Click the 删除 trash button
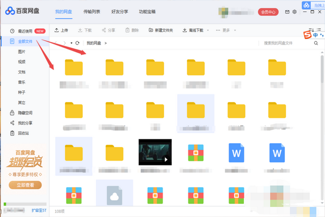 click(132, 30)
